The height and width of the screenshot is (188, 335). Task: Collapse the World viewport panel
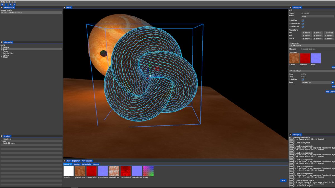pyautogui.click(x=65, y=8)
